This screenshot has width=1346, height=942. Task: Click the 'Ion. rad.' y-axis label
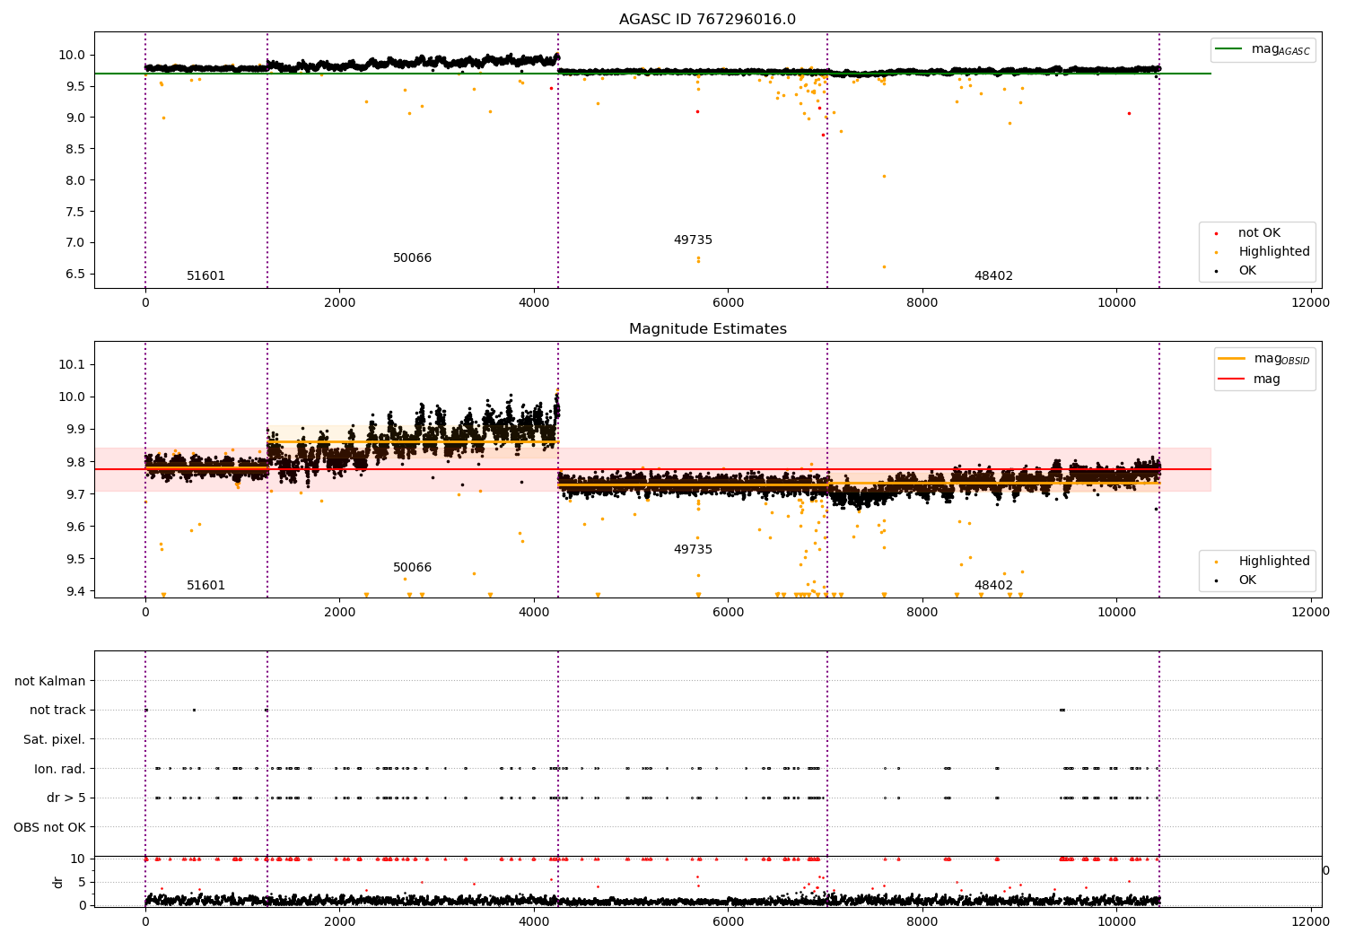click(60, 770)
